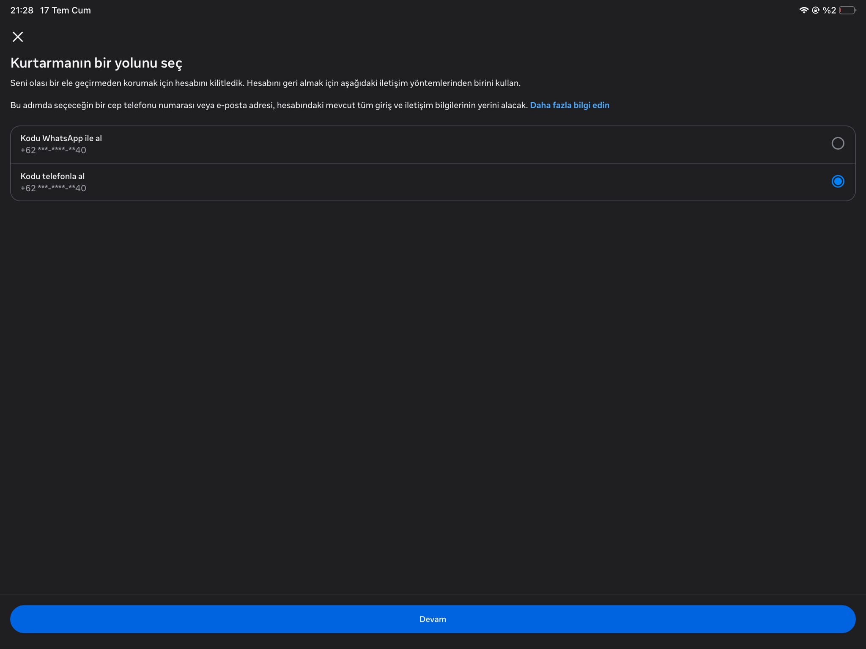Viewport: 866px width, 649px height.
Task: Select the WhatsApp code radio button
Action: coord(838,143)
